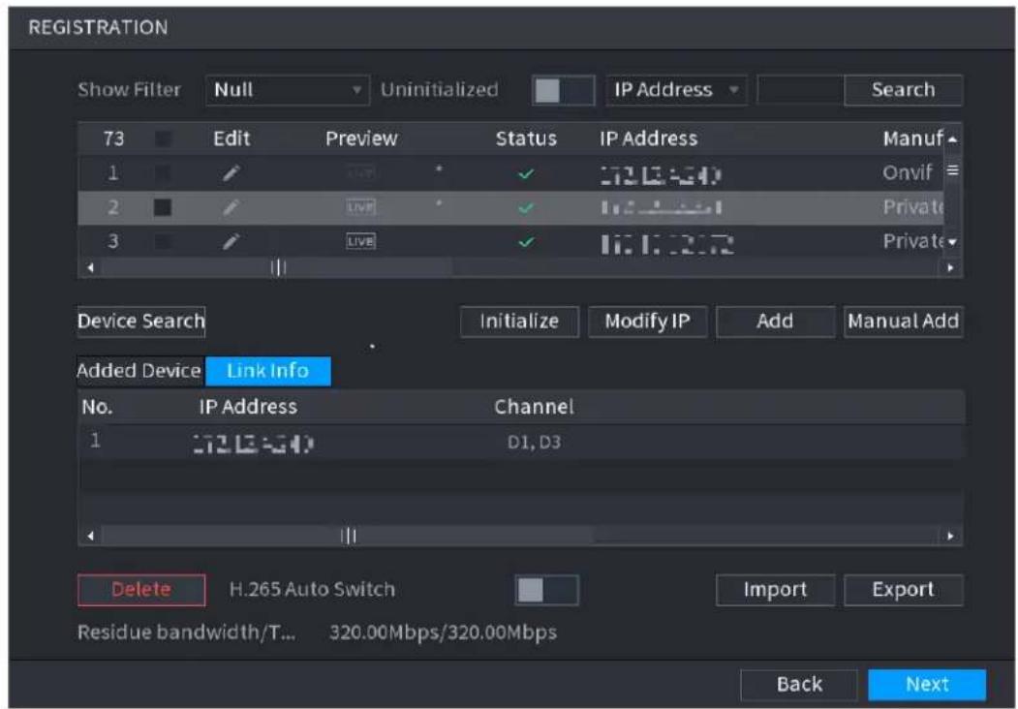Click the search text input field
Image resolution: width=1018 pixels, height=709 pixels.
click(x=800, y=90)
